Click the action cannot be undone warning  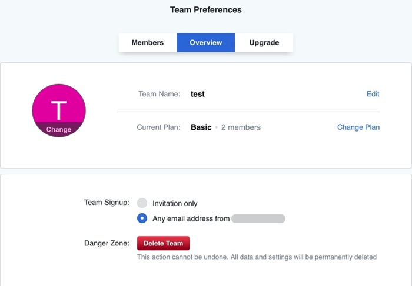click(257, 257)
